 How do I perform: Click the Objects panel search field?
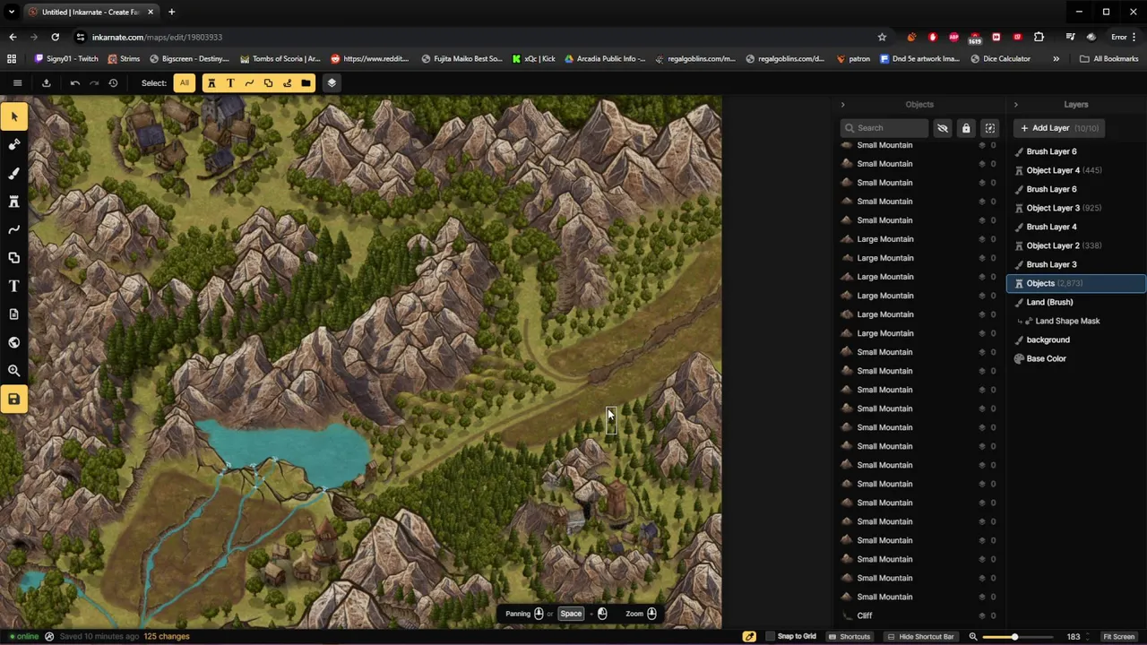884,128
